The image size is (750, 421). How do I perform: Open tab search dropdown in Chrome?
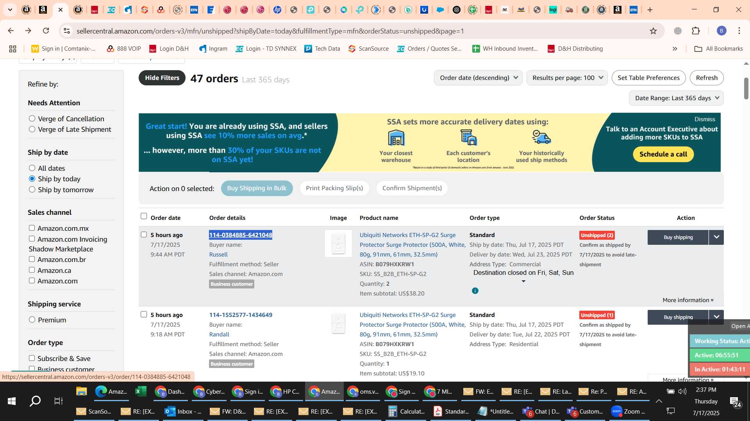coord(10,10)
